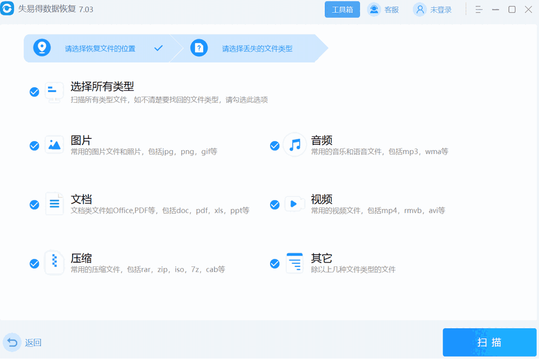The width and height of the screenshot is (539, 359).
Task: Click the back arrow icon bottom left
Action: pos(11,342)
